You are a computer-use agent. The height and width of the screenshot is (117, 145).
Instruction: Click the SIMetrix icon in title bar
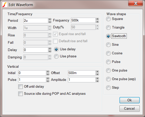tap(5, 5)
